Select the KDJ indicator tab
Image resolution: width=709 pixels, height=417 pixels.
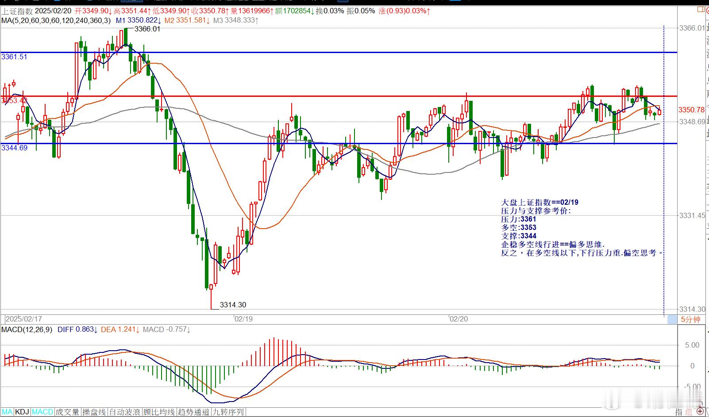coord(22,412)
